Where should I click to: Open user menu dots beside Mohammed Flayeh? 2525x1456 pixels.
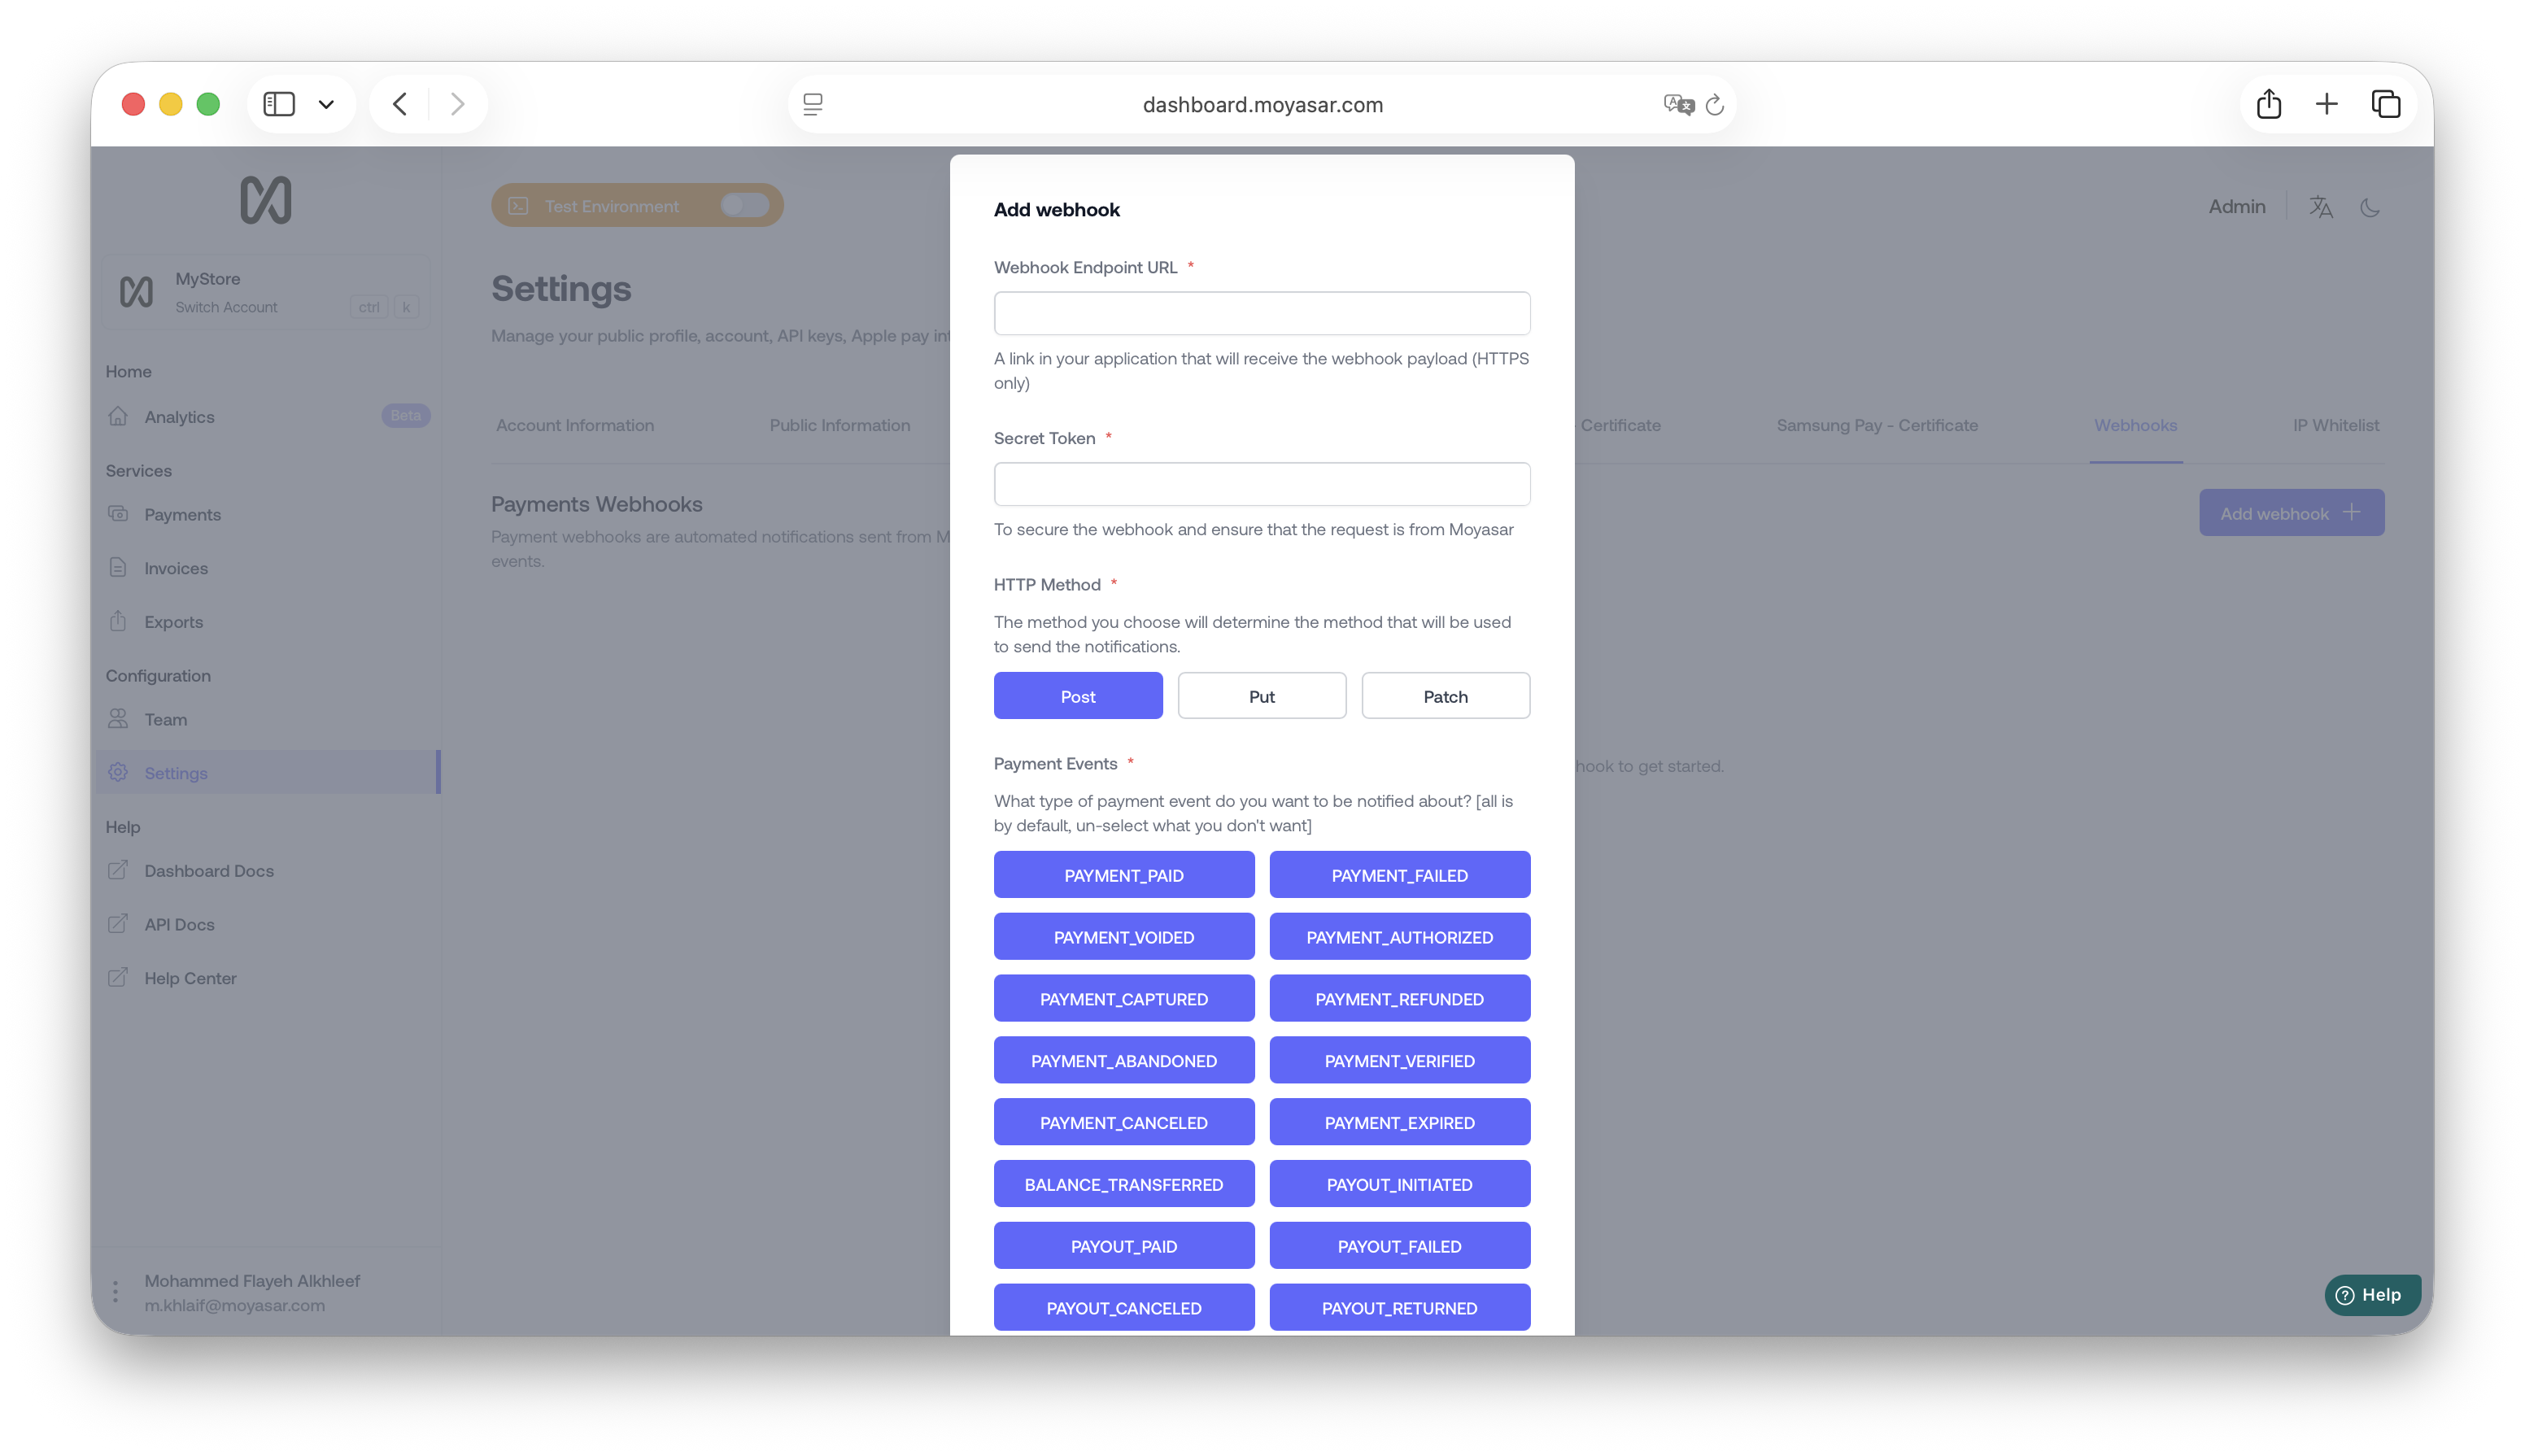pyautogui.click(x=116, y=1292)
